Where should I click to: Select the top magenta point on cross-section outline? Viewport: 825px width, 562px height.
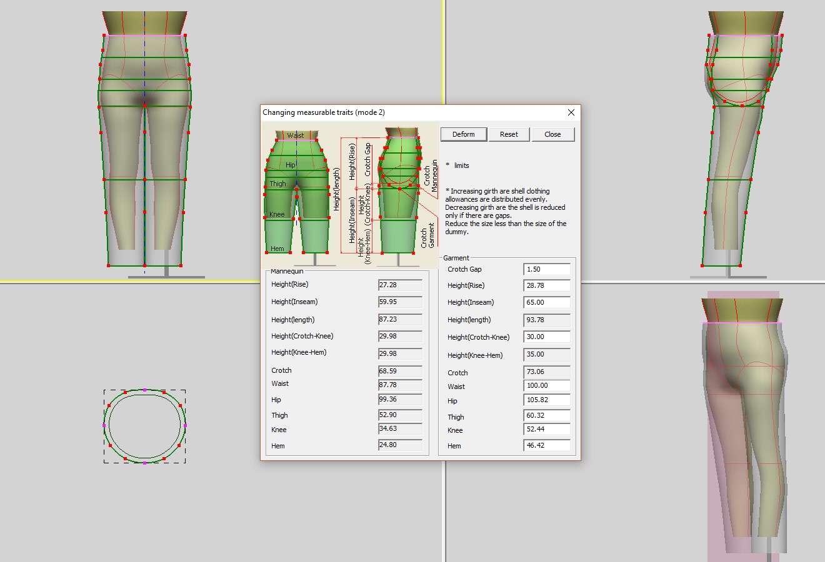(x=144, y=390)
